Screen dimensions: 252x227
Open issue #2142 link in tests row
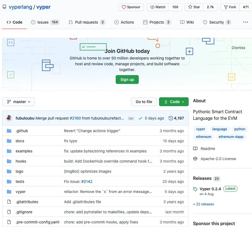(x=87, y=181)
